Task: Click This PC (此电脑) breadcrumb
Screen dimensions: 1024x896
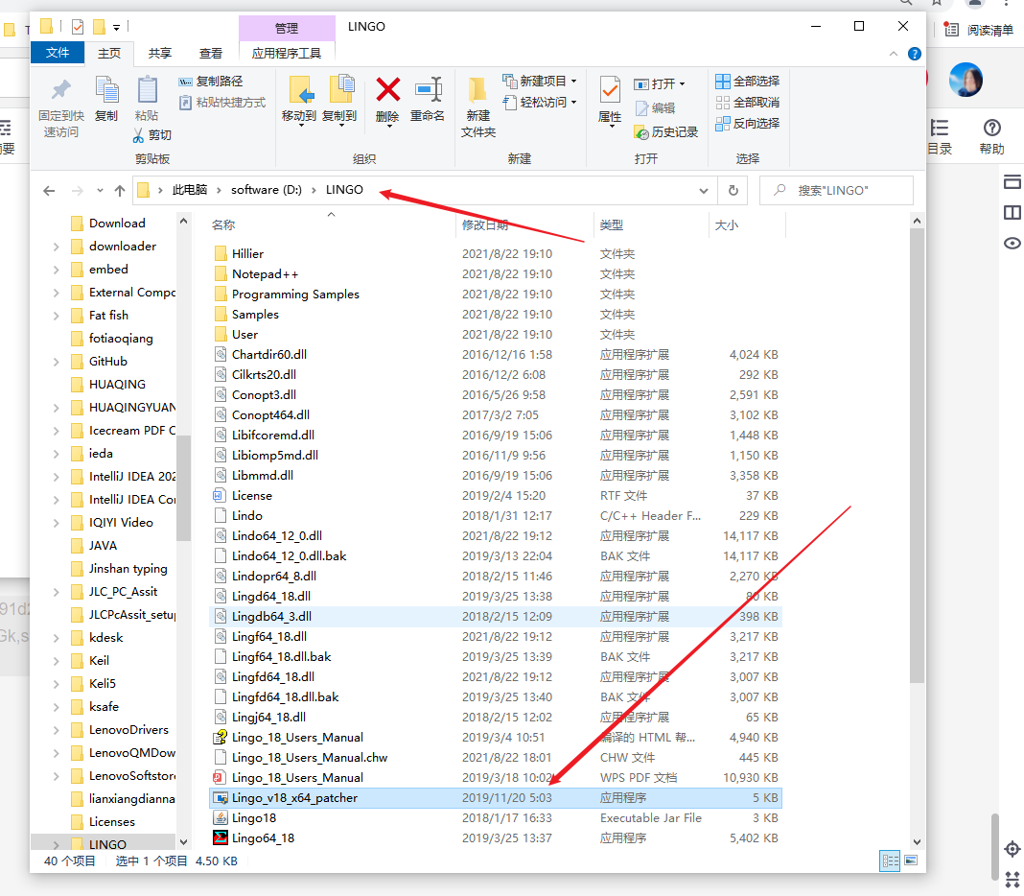Action: click(x=190, y=190)
